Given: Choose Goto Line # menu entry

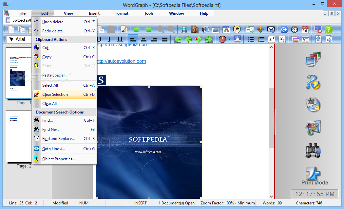Looking at the screenshot, I should (64, 149).
